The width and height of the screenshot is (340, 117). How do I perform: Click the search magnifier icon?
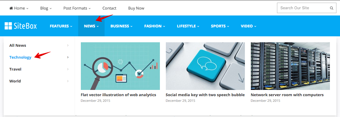pos(332,8)
